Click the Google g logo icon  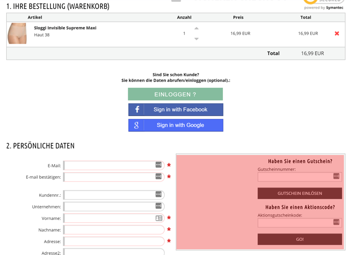click(x=136, y=125)
